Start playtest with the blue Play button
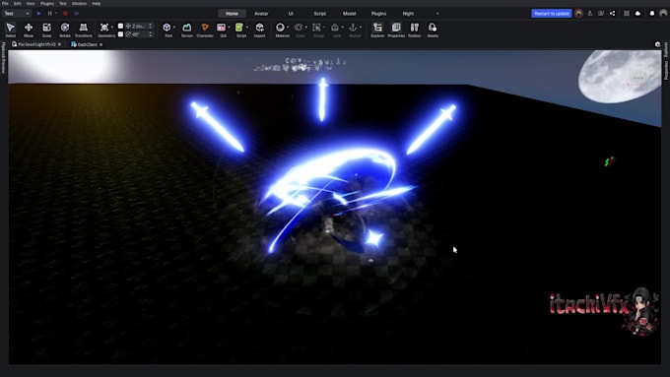The height and width of the screenshot is (377, 670). pyautogui.click(x=38, y=14)
